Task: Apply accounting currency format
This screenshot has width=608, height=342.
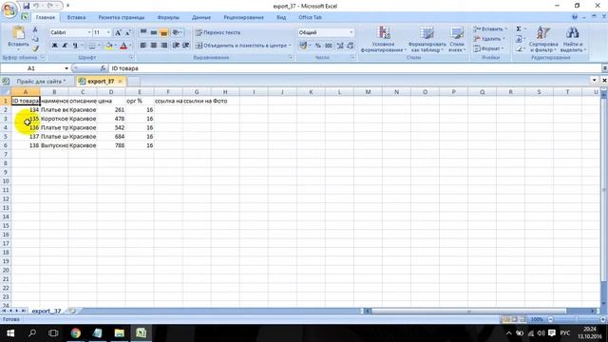Action: coord(303,46)
